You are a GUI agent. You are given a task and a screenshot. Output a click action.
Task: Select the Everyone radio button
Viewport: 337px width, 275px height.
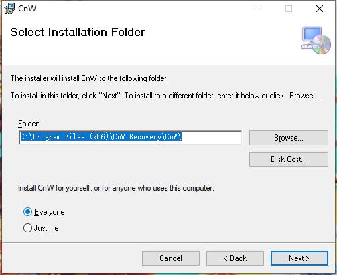click(x=27, y=212)
